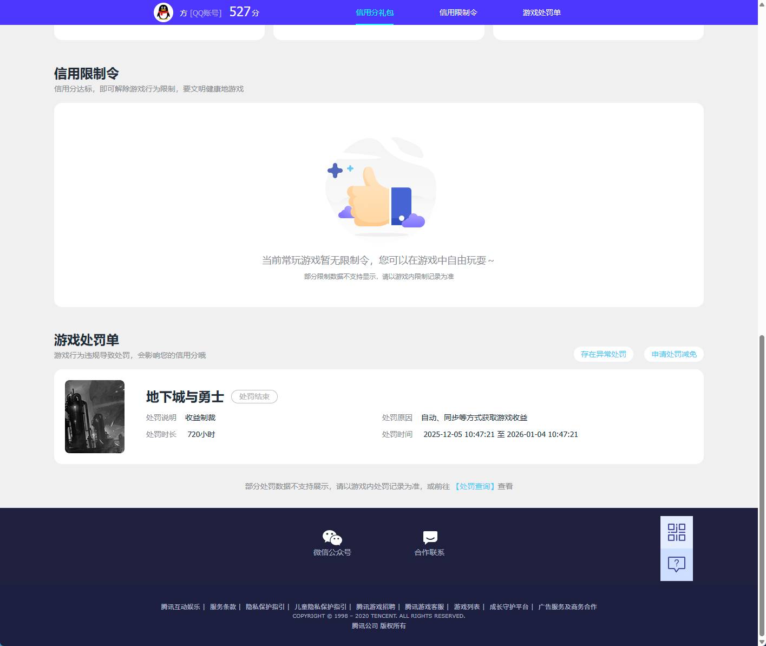Click the 存在异常处罚 button
Image resolution: width=766 pixels, height=646 pixels.
click(603, 354)
